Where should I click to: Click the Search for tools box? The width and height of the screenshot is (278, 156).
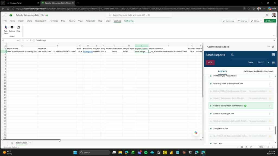pos(139,15)
